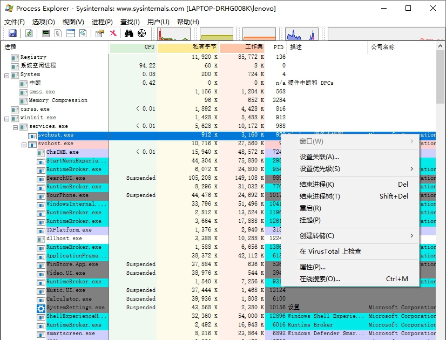Open the System Information graphs icon
Image resolution: width=446 pixels, height=340 pixels.
tap(45, 33)
